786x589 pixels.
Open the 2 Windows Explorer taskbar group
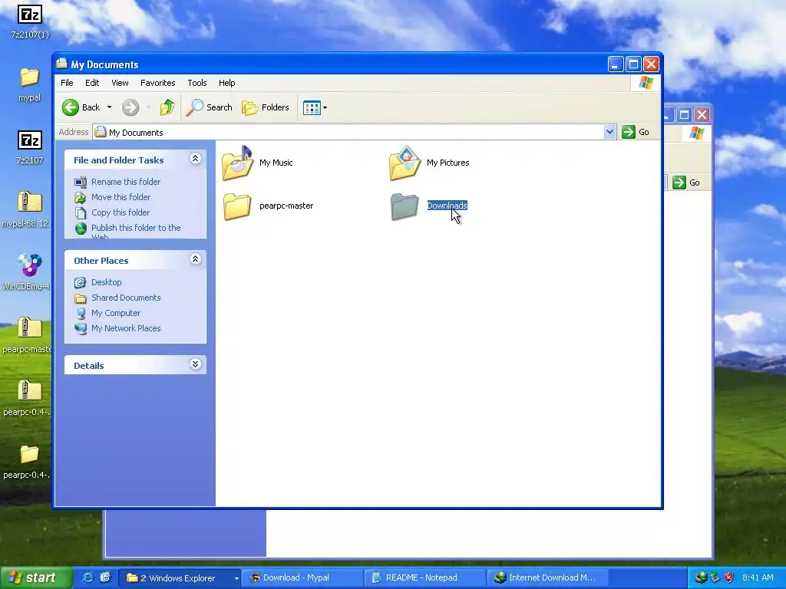[181, 578]
